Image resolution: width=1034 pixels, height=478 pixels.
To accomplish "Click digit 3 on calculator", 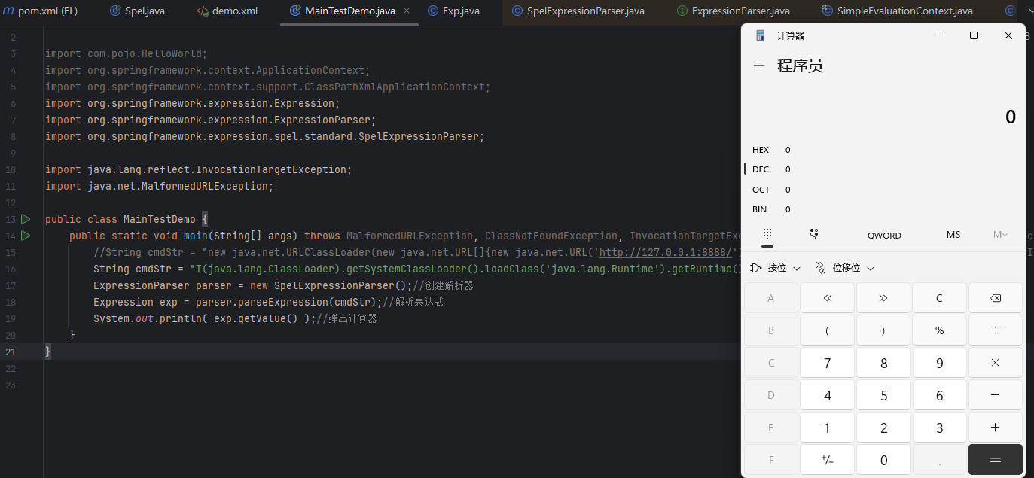I will (x=939, y=428).
